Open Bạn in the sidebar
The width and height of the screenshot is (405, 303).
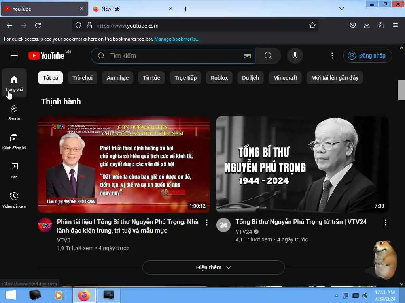pyautogui.click(x=14, y=170)
